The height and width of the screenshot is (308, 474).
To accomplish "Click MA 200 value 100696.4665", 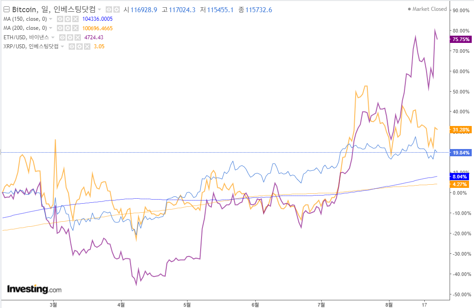I will (x=97, y=28).
